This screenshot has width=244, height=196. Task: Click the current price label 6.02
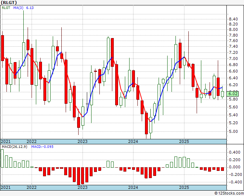coord(233,94)
